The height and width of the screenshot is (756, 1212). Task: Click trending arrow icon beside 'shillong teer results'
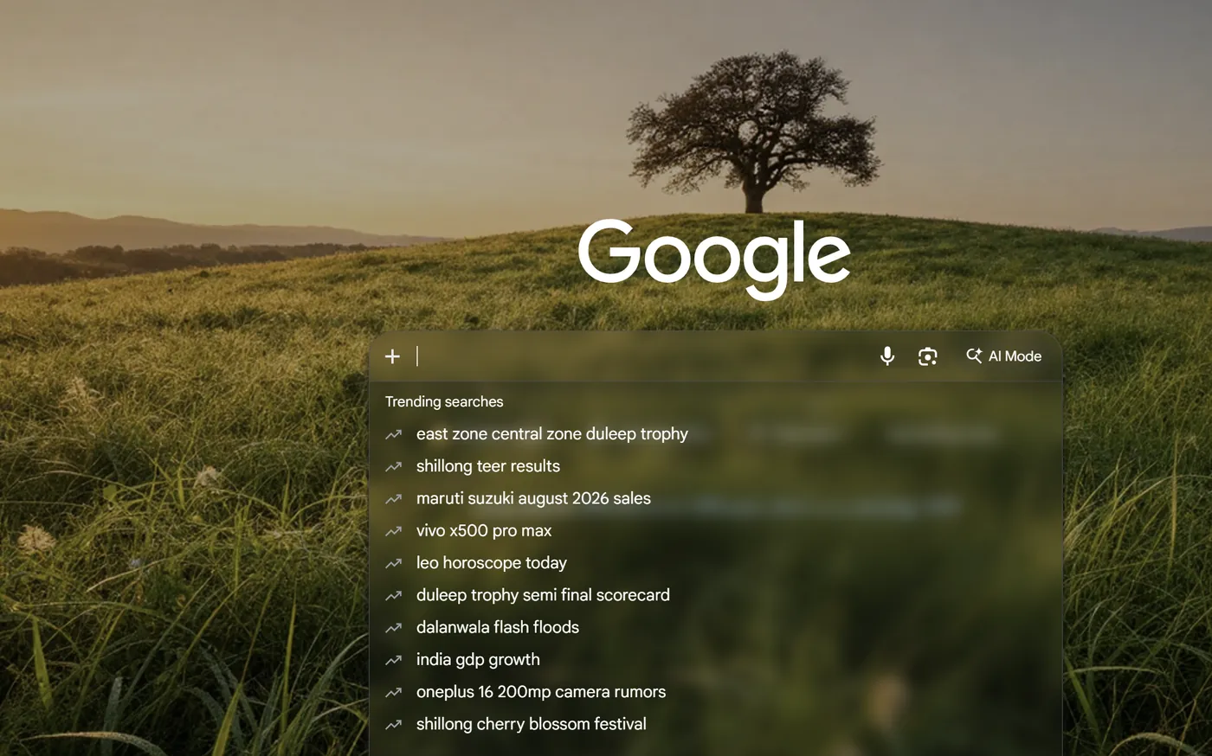pos(393,466)
